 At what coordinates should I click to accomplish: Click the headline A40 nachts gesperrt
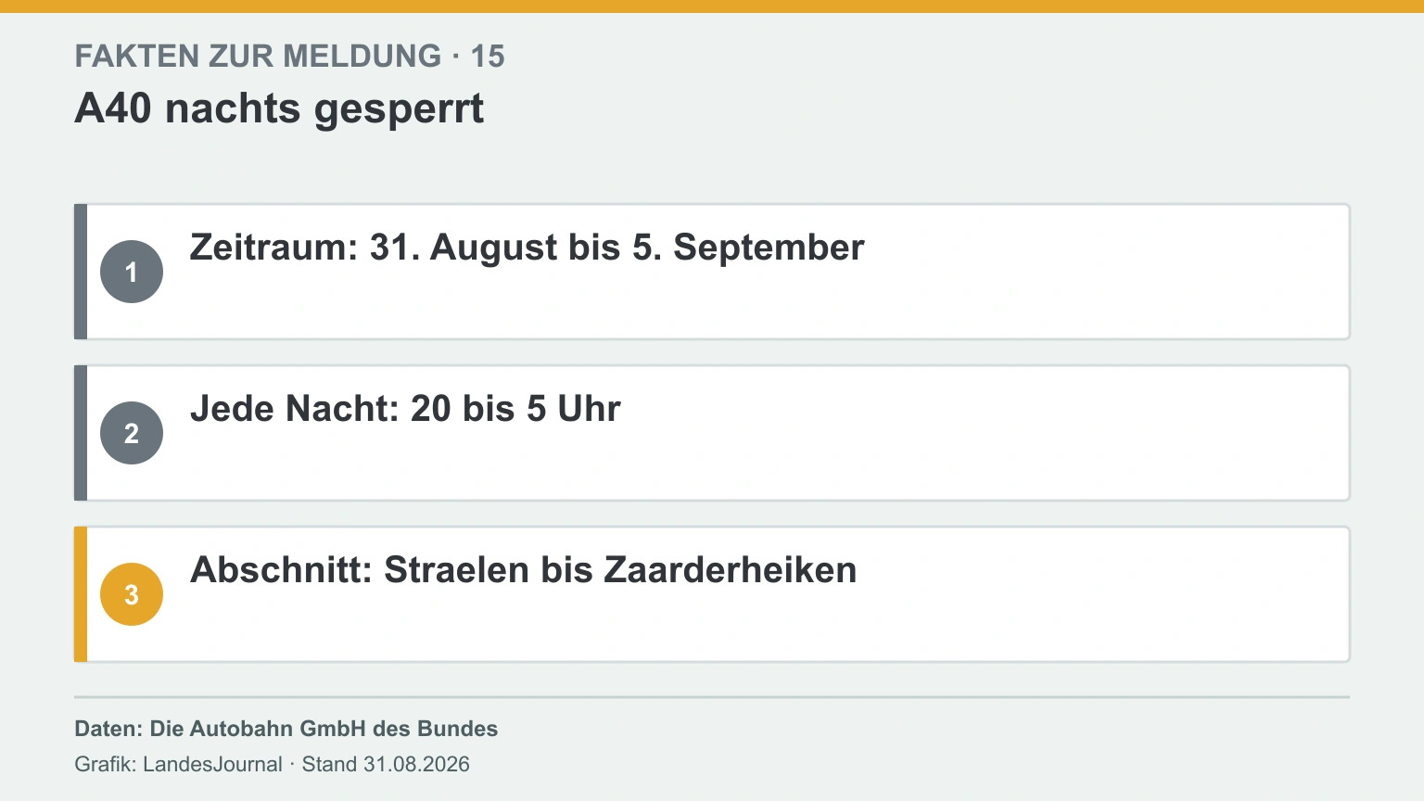click(x=279, y=108)
